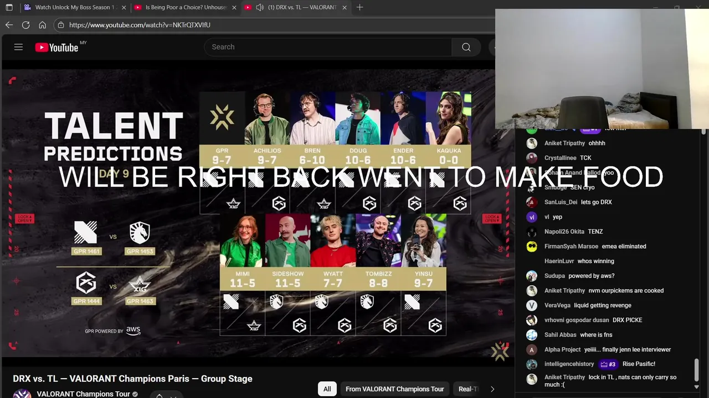This screenshot has width=709, height=398.
Task: Focus the YouTube Search box
Action: tap(327, 47)
